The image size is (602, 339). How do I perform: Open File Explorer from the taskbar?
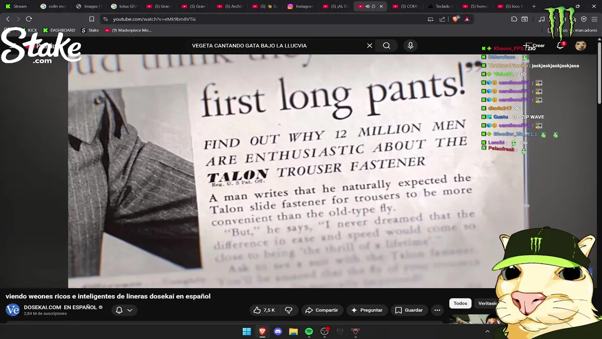293,331
